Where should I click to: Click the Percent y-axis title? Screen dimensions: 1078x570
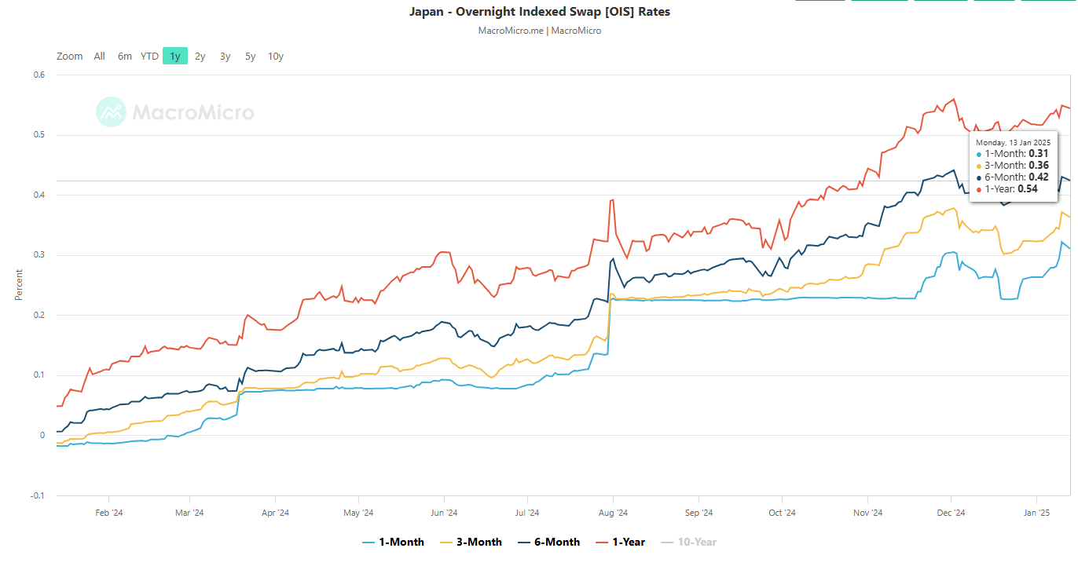19,285
